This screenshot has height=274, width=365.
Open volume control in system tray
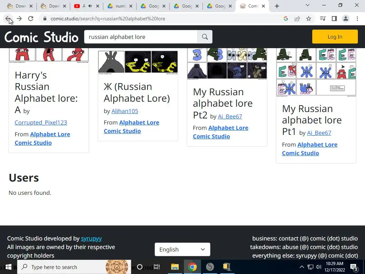[x=319, y=267]
